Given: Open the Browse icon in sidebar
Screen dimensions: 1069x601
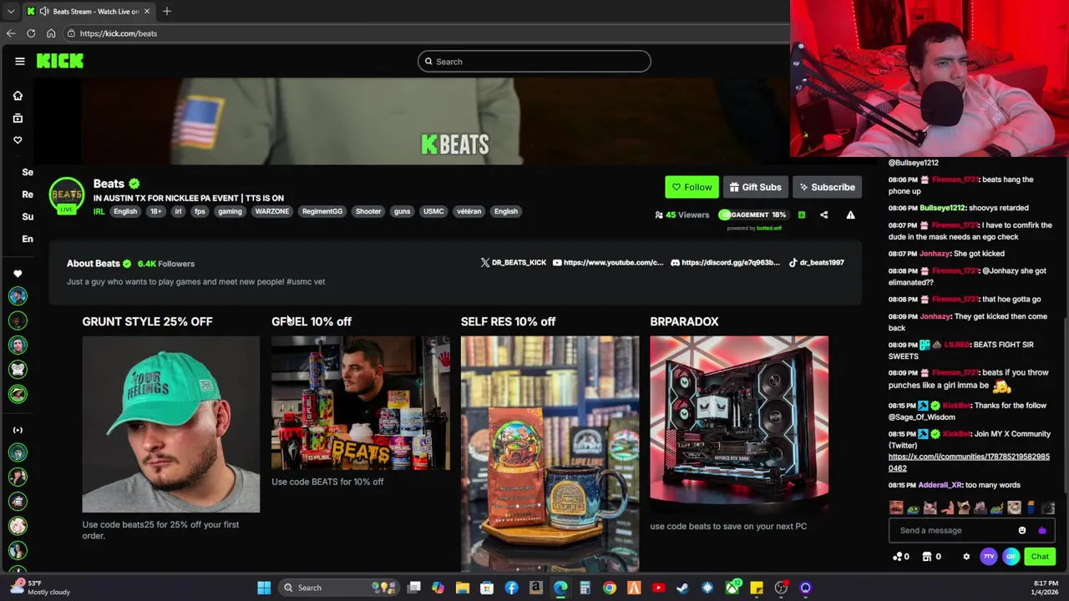Looking at the screenshot, I should coord(18,118).
